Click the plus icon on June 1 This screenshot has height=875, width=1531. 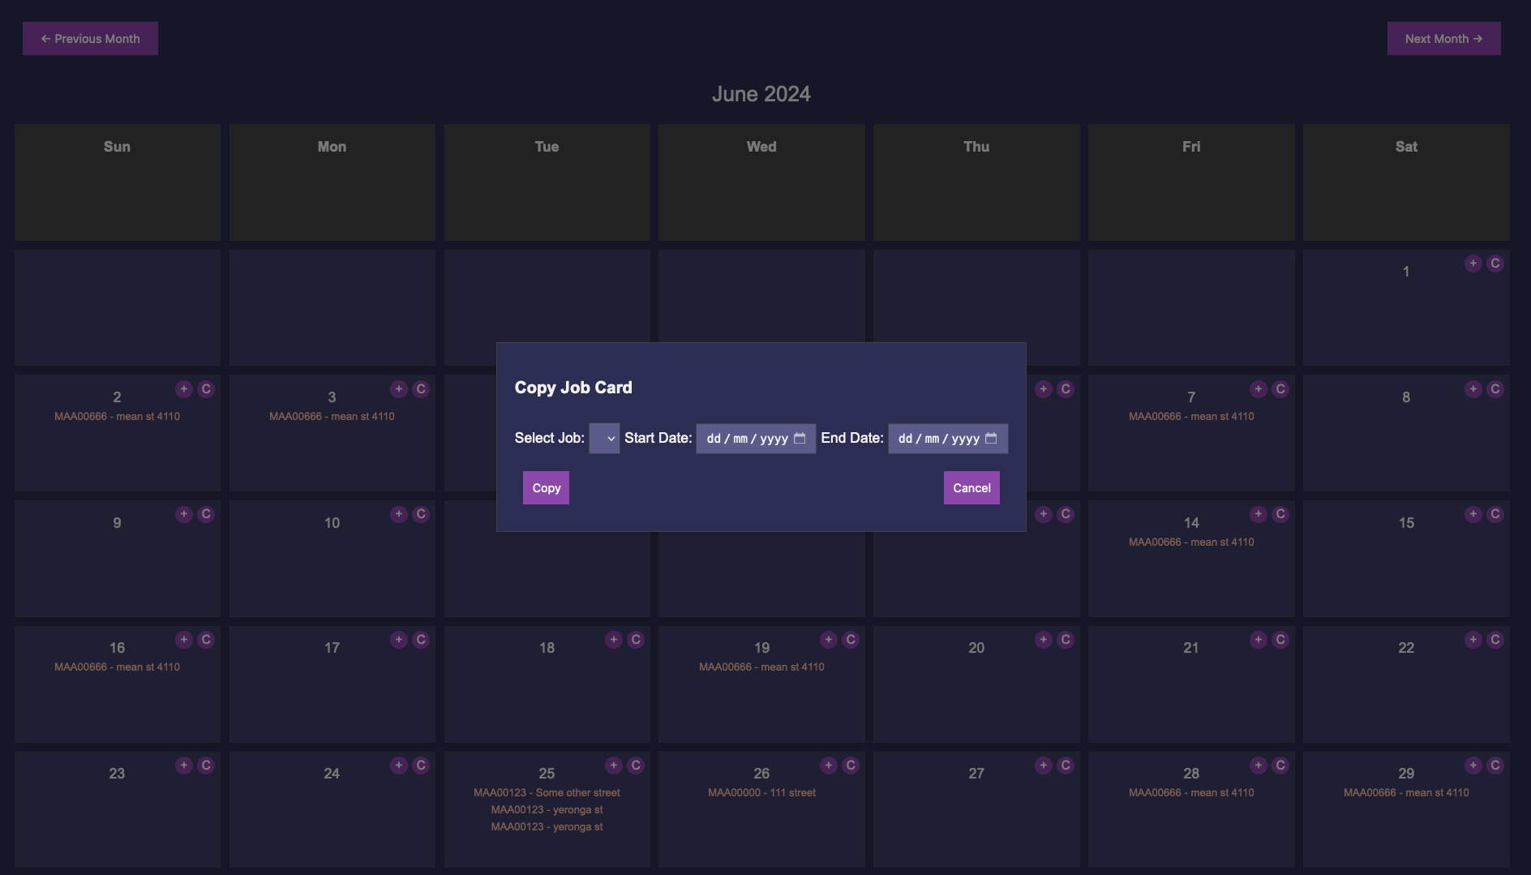1473,264
